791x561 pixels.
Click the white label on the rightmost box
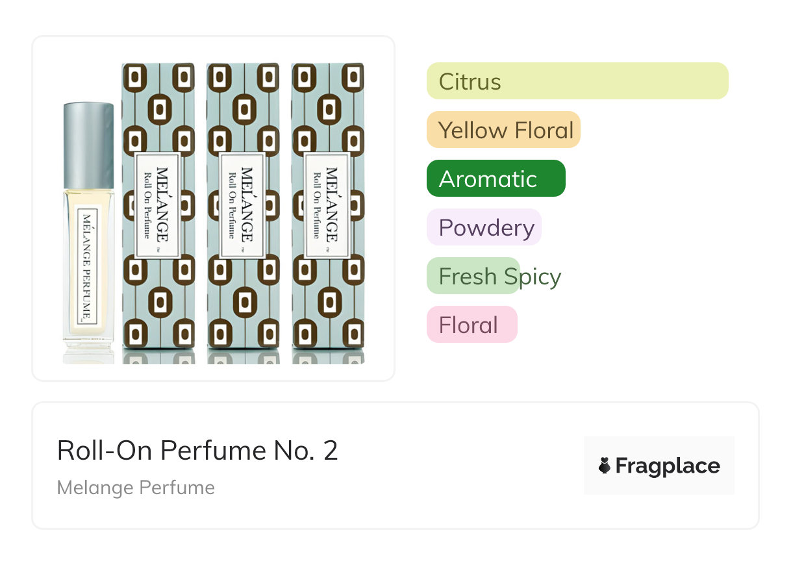tap(327, 205)
